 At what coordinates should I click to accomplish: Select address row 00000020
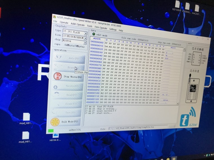(97, 49)
